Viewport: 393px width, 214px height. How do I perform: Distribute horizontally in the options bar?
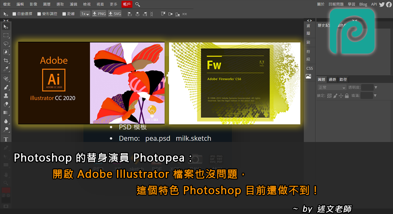pos(185,14)
